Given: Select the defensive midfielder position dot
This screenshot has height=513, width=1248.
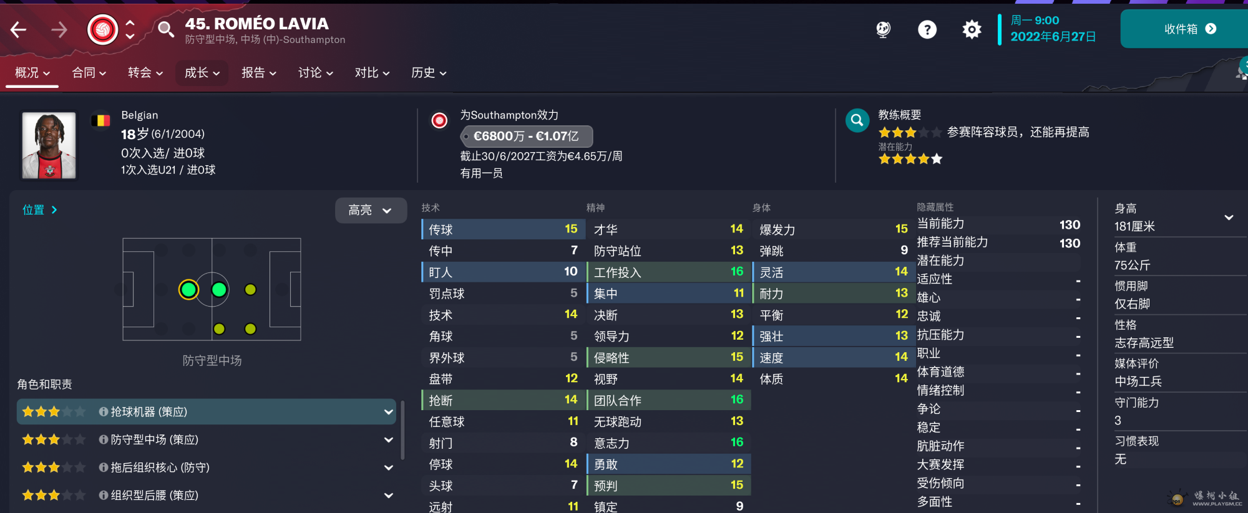Looking at the screenshot, I should click(188, 289).
